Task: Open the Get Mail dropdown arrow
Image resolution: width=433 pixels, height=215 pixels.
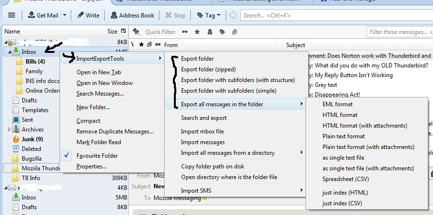Action: pyautogui.click(x=64, y=15)
